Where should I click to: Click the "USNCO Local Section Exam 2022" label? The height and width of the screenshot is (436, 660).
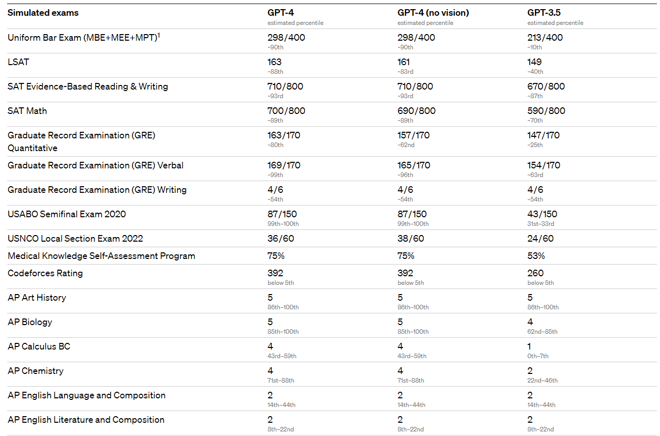(x=75, y=239)
